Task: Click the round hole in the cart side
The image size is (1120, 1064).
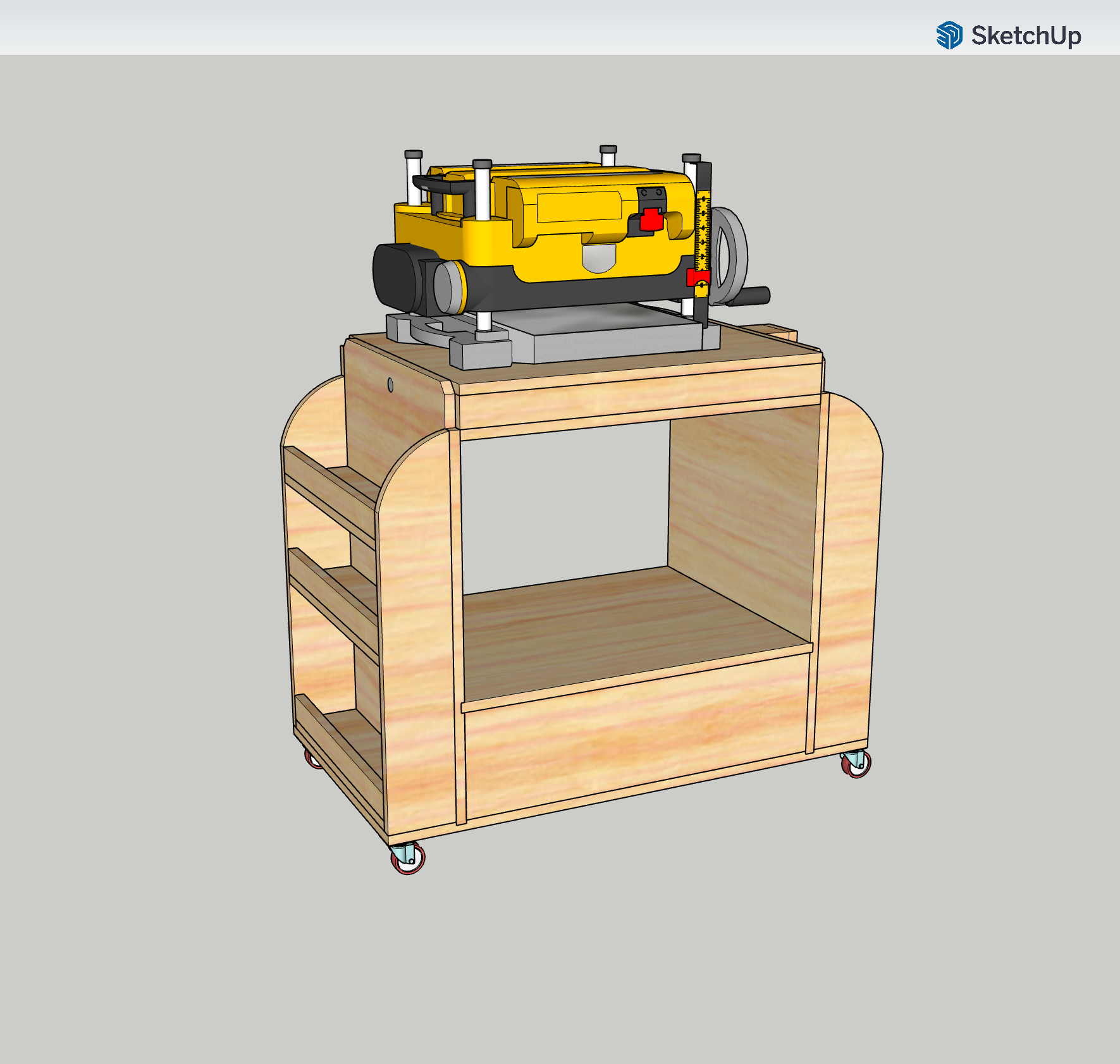Action: (x=390, y=384)
